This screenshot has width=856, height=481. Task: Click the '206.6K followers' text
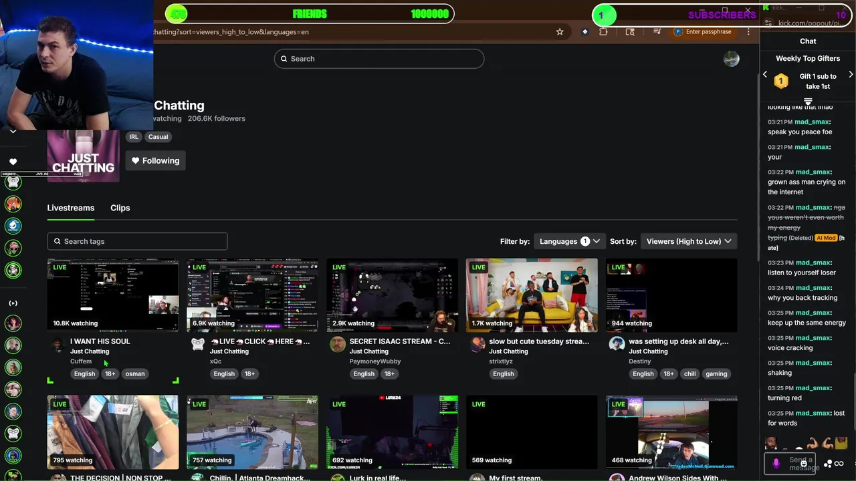217,118
